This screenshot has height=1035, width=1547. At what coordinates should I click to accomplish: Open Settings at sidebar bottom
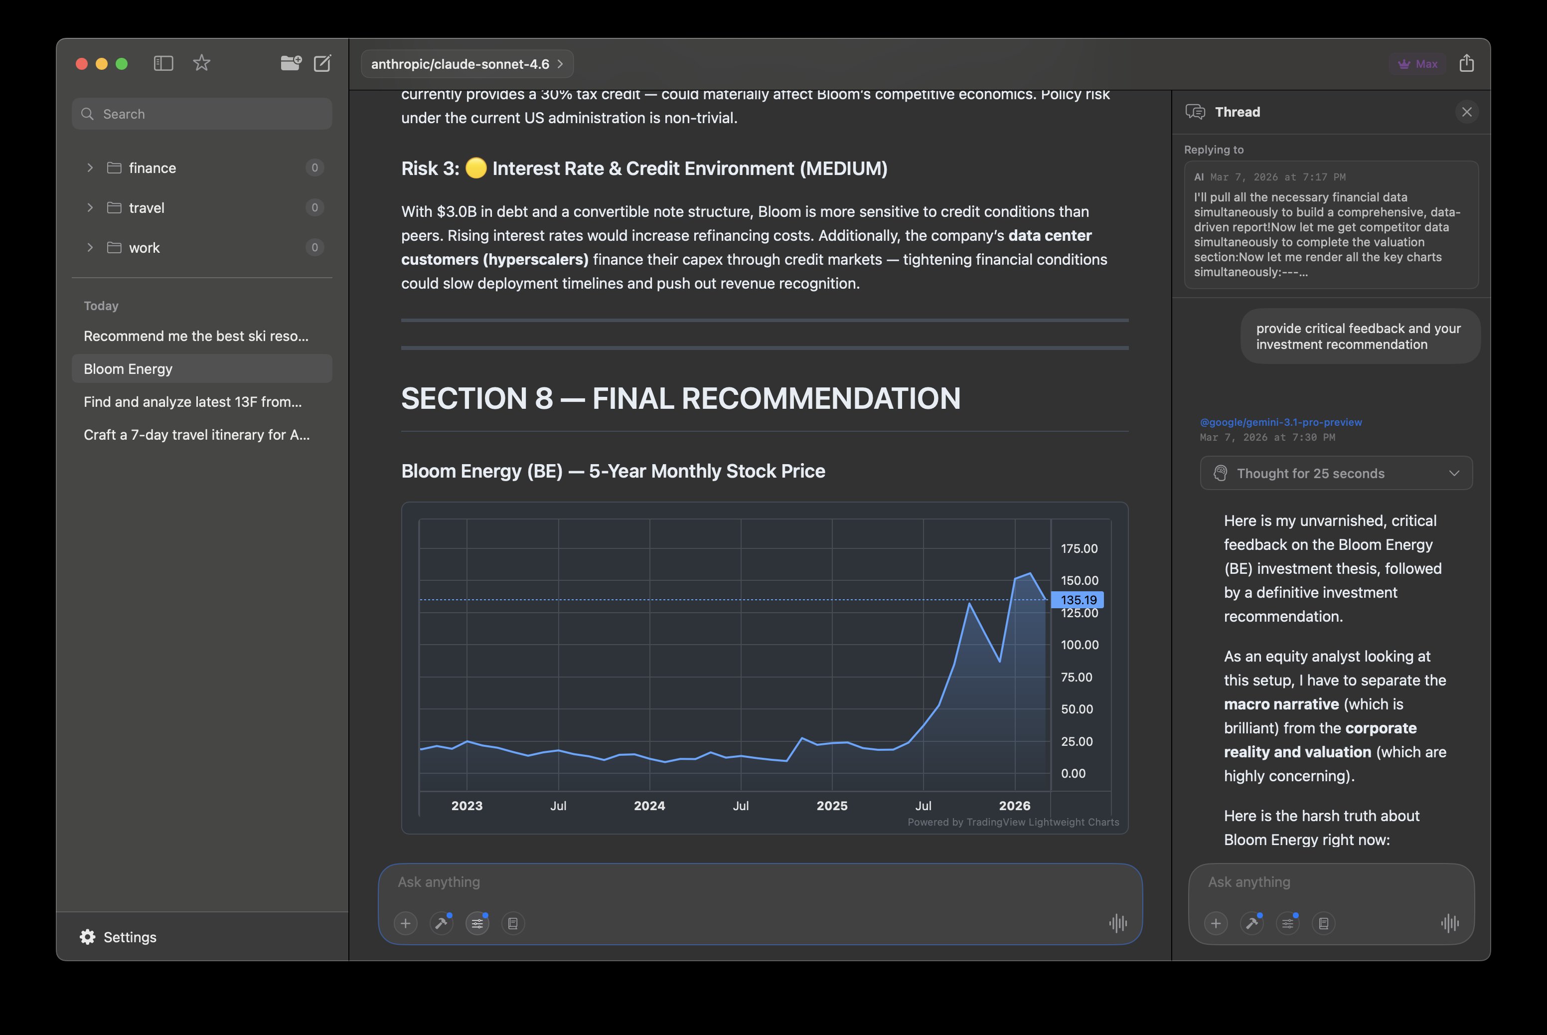tap(119, 937)
